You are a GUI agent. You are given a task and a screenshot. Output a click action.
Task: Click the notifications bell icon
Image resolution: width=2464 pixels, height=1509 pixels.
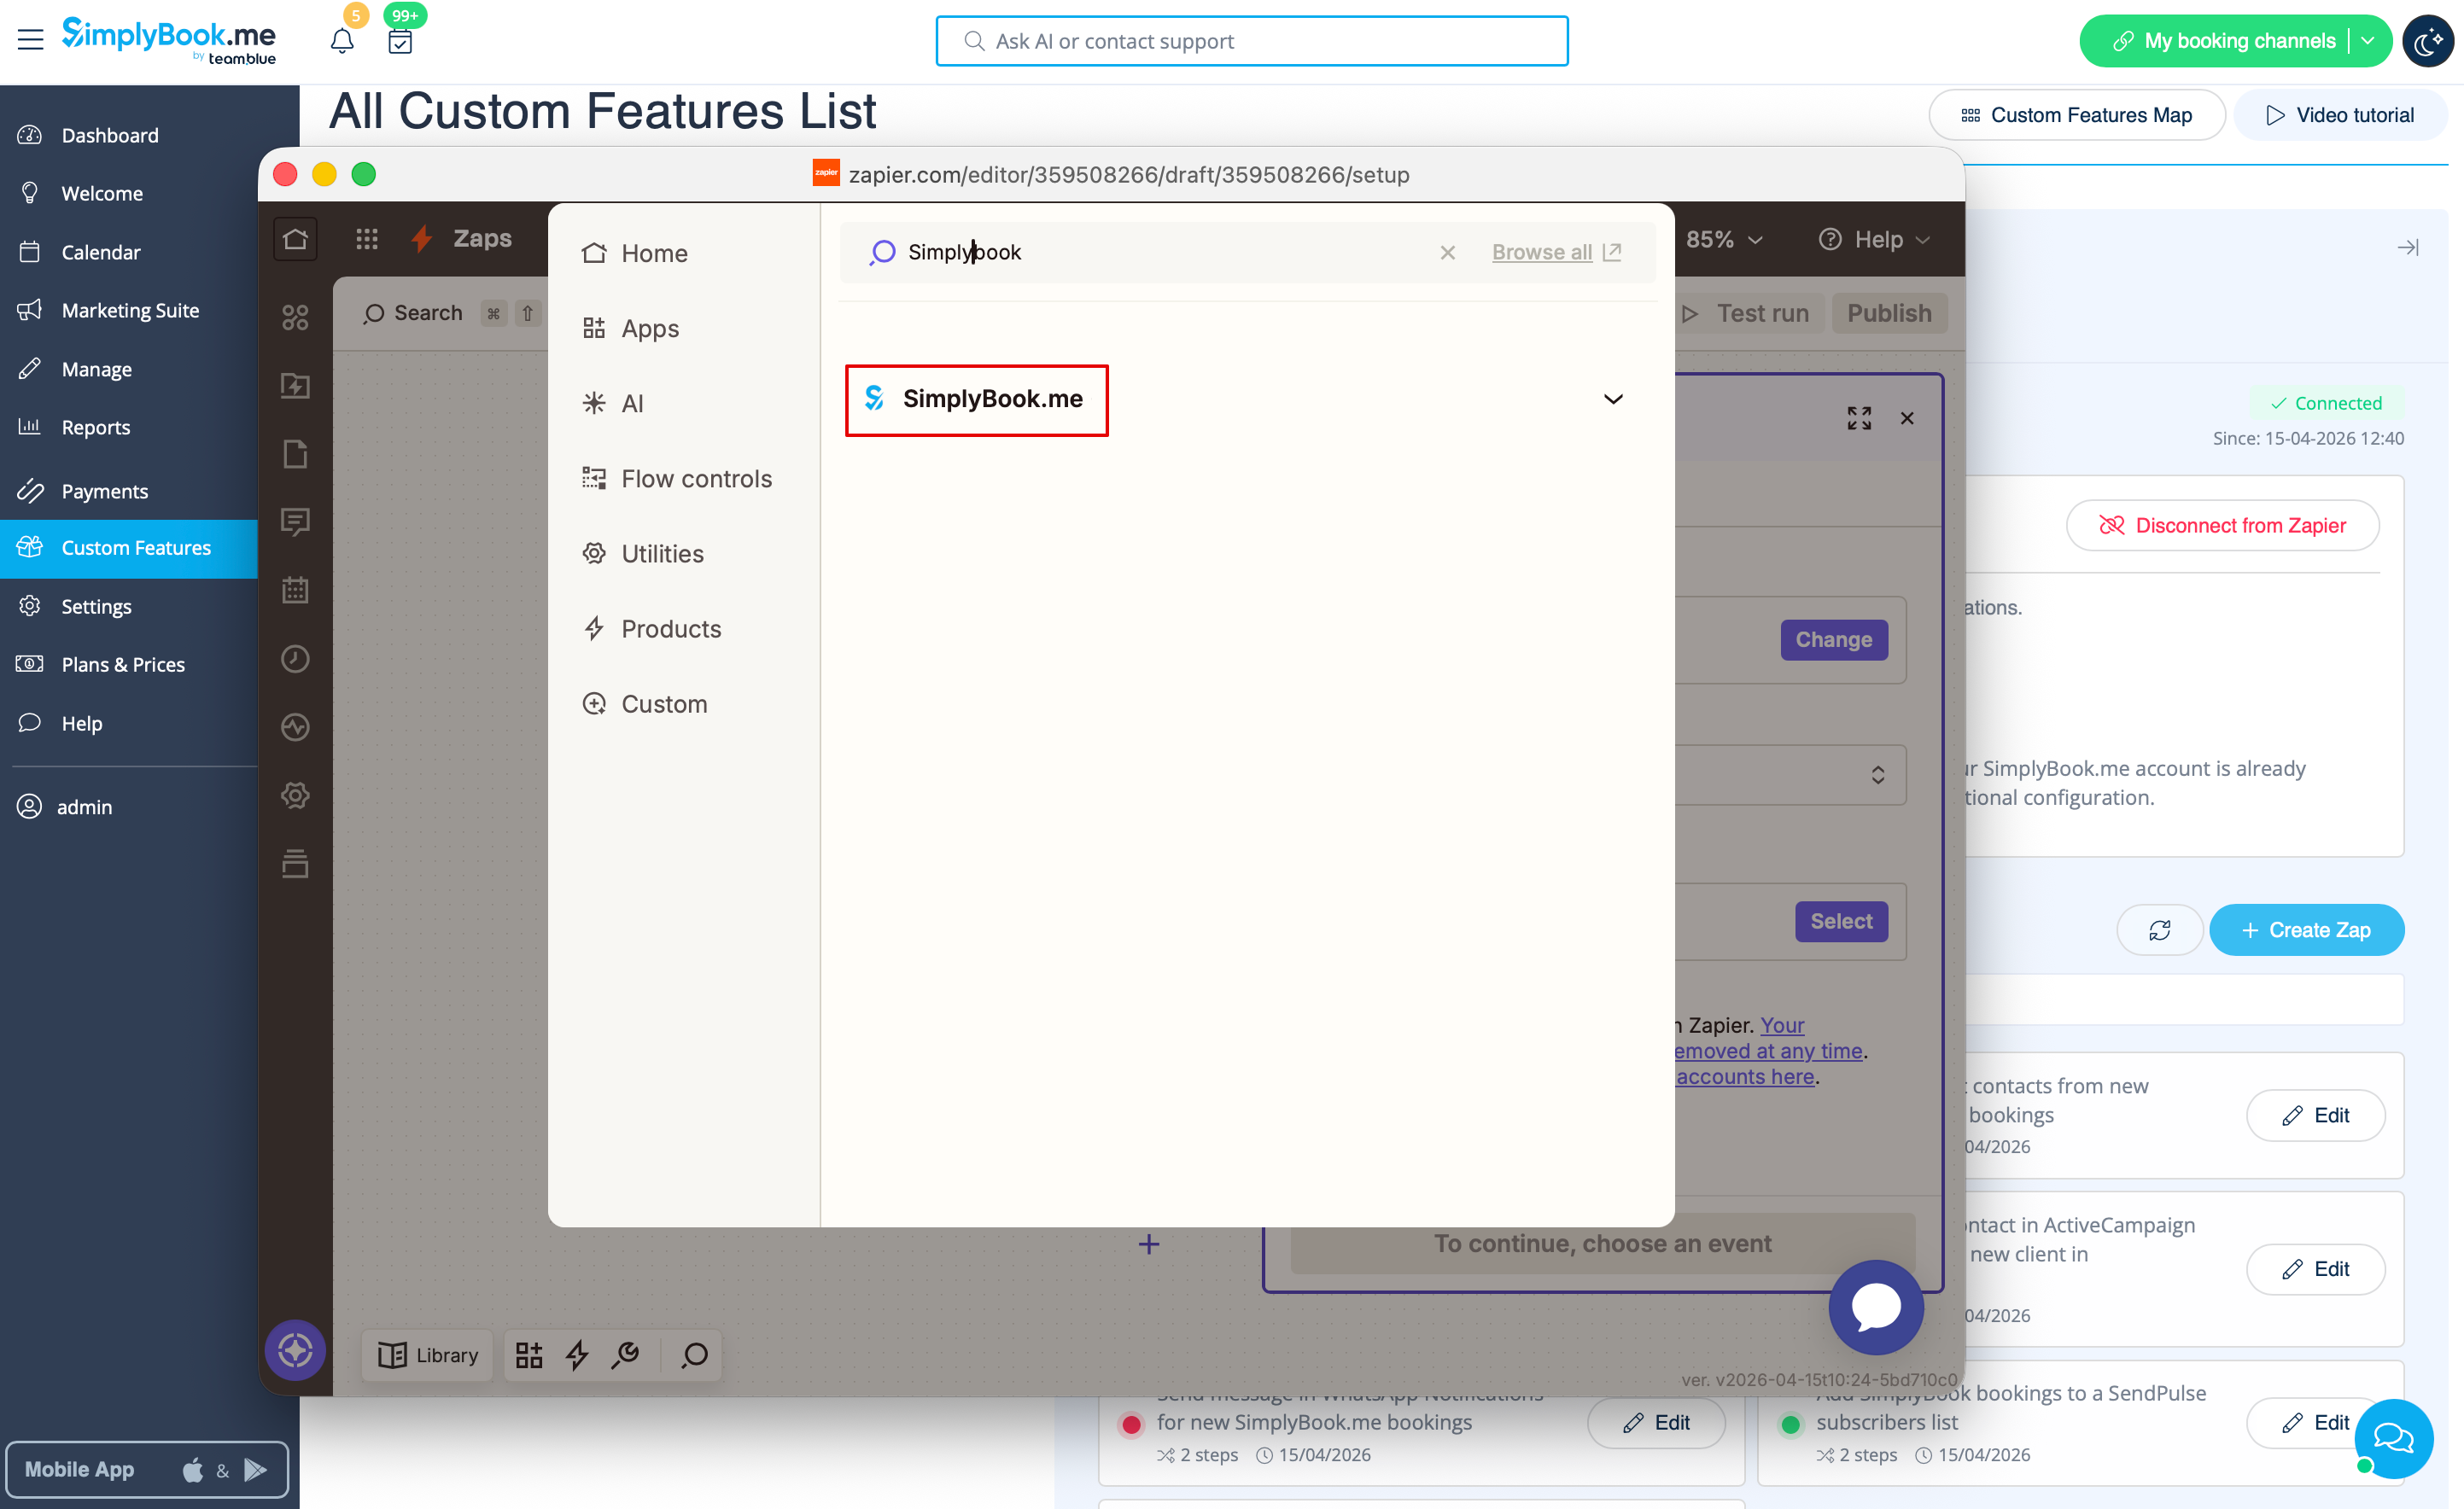click(x=342, y=41)
